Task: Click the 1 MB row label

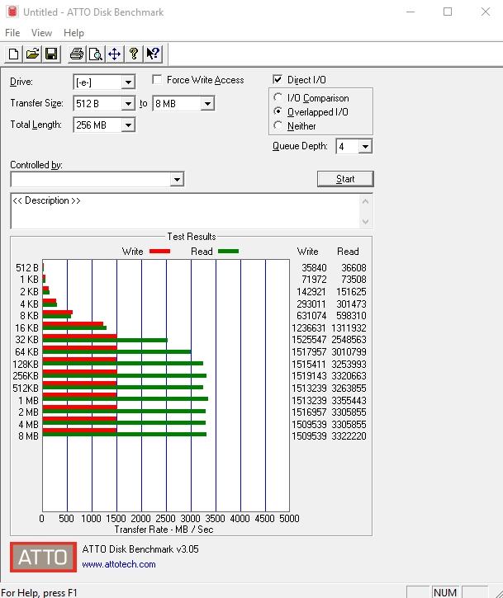Action: click(29, 400)
